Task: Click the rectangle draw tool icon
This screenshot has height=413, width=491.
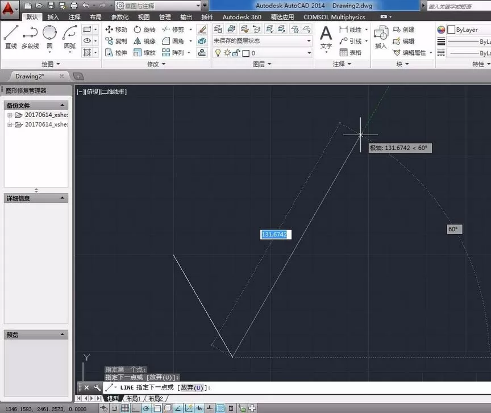Action: tap(87, 30)
